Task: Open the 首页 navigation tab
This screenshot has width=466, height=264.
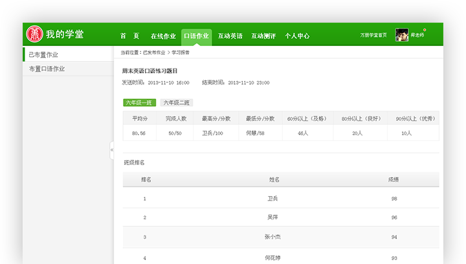Action: [x=129, y=36]
